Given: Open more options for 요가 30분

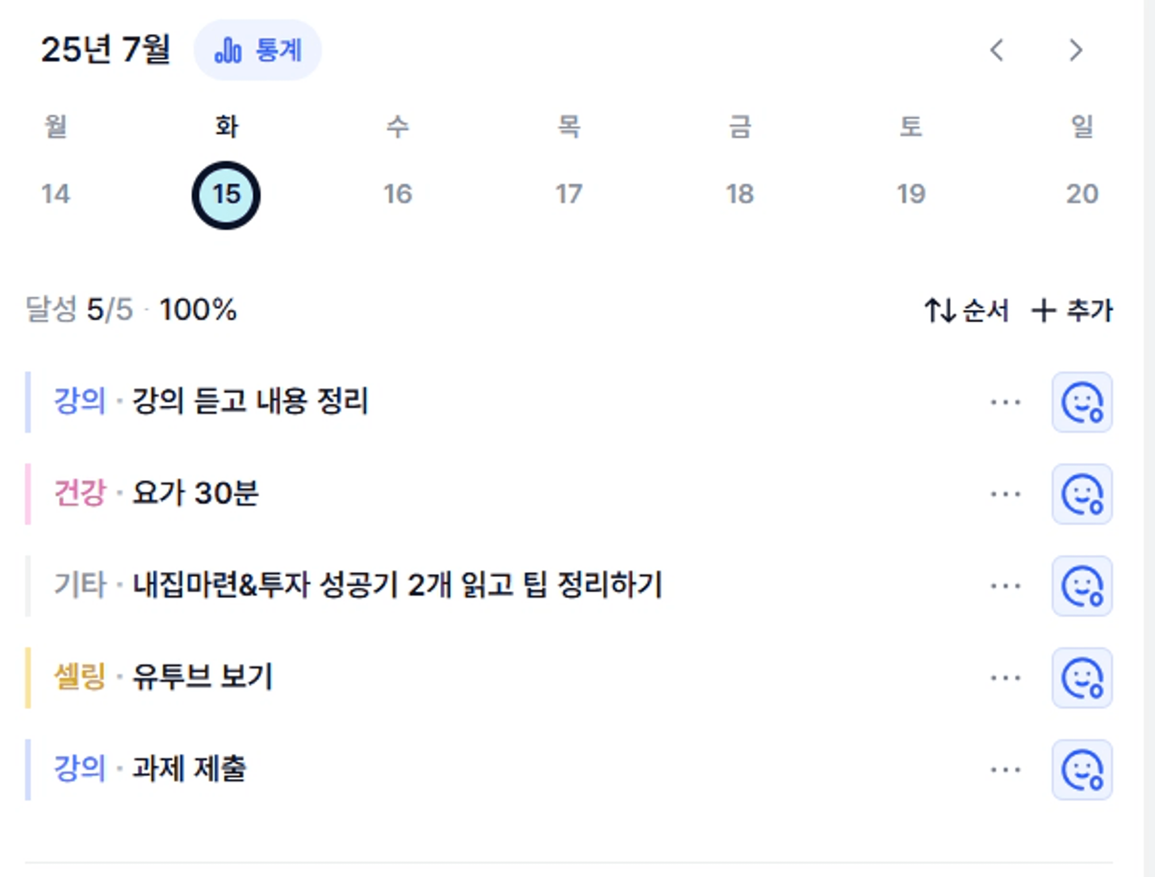Looking at the screenshot, I should coord(1006,494).
